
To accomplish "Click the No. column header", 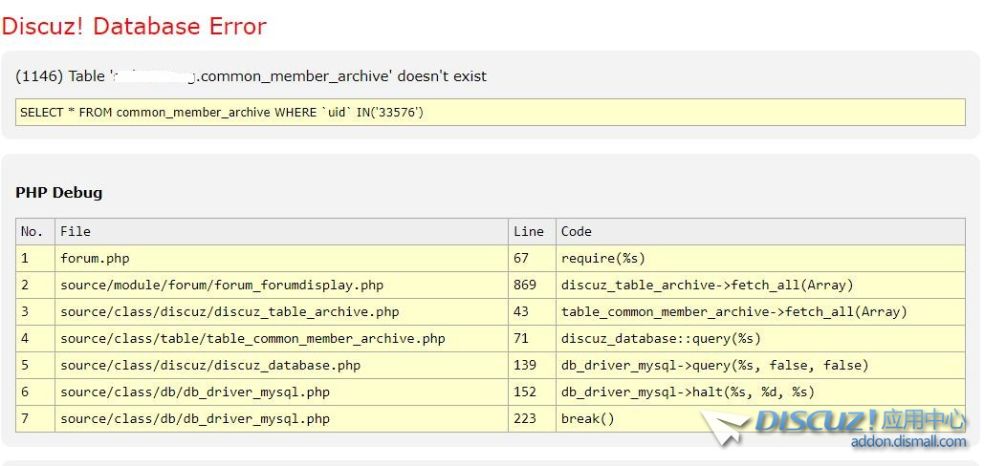I will click(33, 231).
